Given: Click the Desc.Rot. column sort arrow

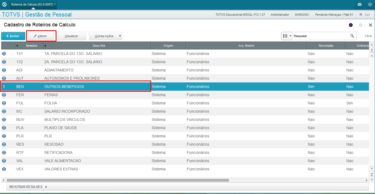Looking at the screenshot, I should [45, 46].
